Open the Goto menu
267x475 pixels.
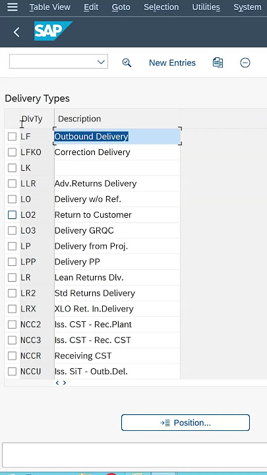click(x=121, y=7)
